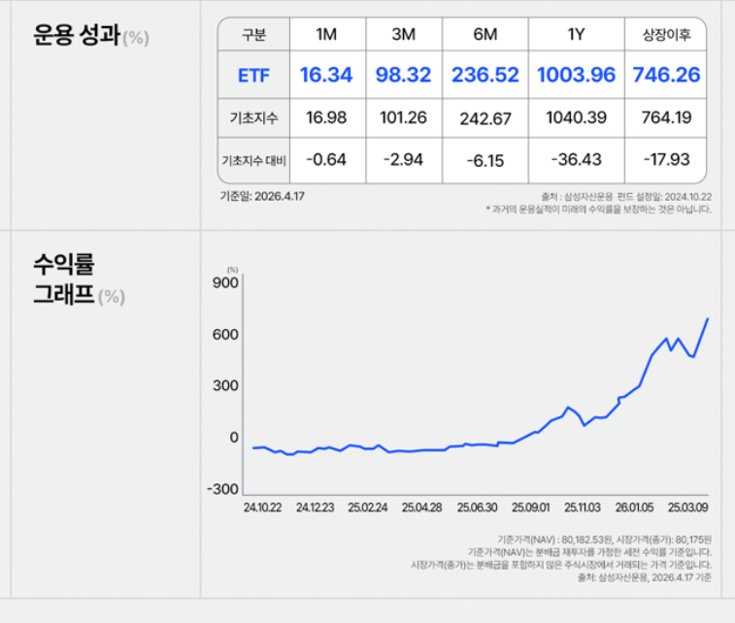Click the 900 label on the y-axis

(224, 282)
